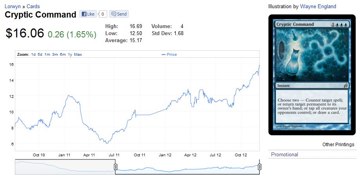Open the Promotional printing link

284,155
